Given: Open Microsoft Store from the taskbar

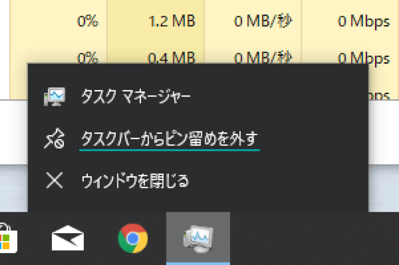Looking at the screenshot, I should pos(7,238).
